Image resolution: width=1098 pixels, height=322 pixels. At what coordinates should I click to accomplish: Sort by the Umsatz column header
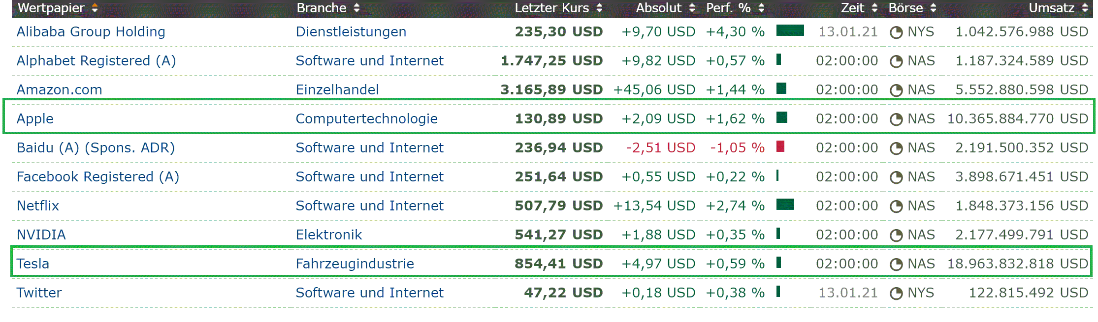[x=1051, y=8]
